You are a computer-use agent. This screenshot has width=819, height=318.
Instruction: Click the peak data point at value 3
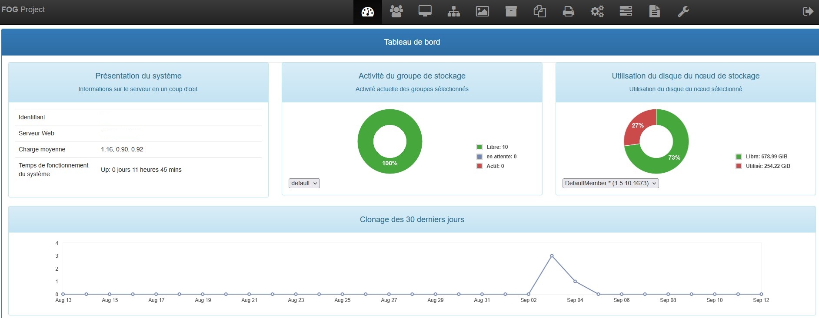tap(552, 256)
